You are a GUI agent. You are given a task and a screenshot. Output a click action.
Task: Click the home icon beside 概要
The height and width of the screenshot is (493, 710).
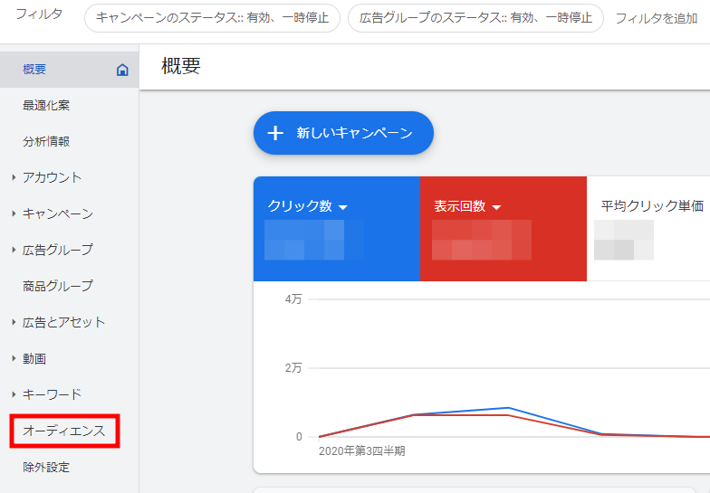click(122, 70)
